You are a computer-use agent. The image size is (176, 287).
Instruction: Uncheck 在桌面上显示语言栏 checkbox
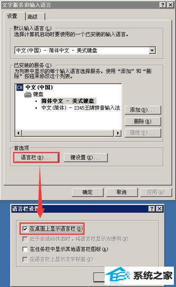tap(25, 229)
